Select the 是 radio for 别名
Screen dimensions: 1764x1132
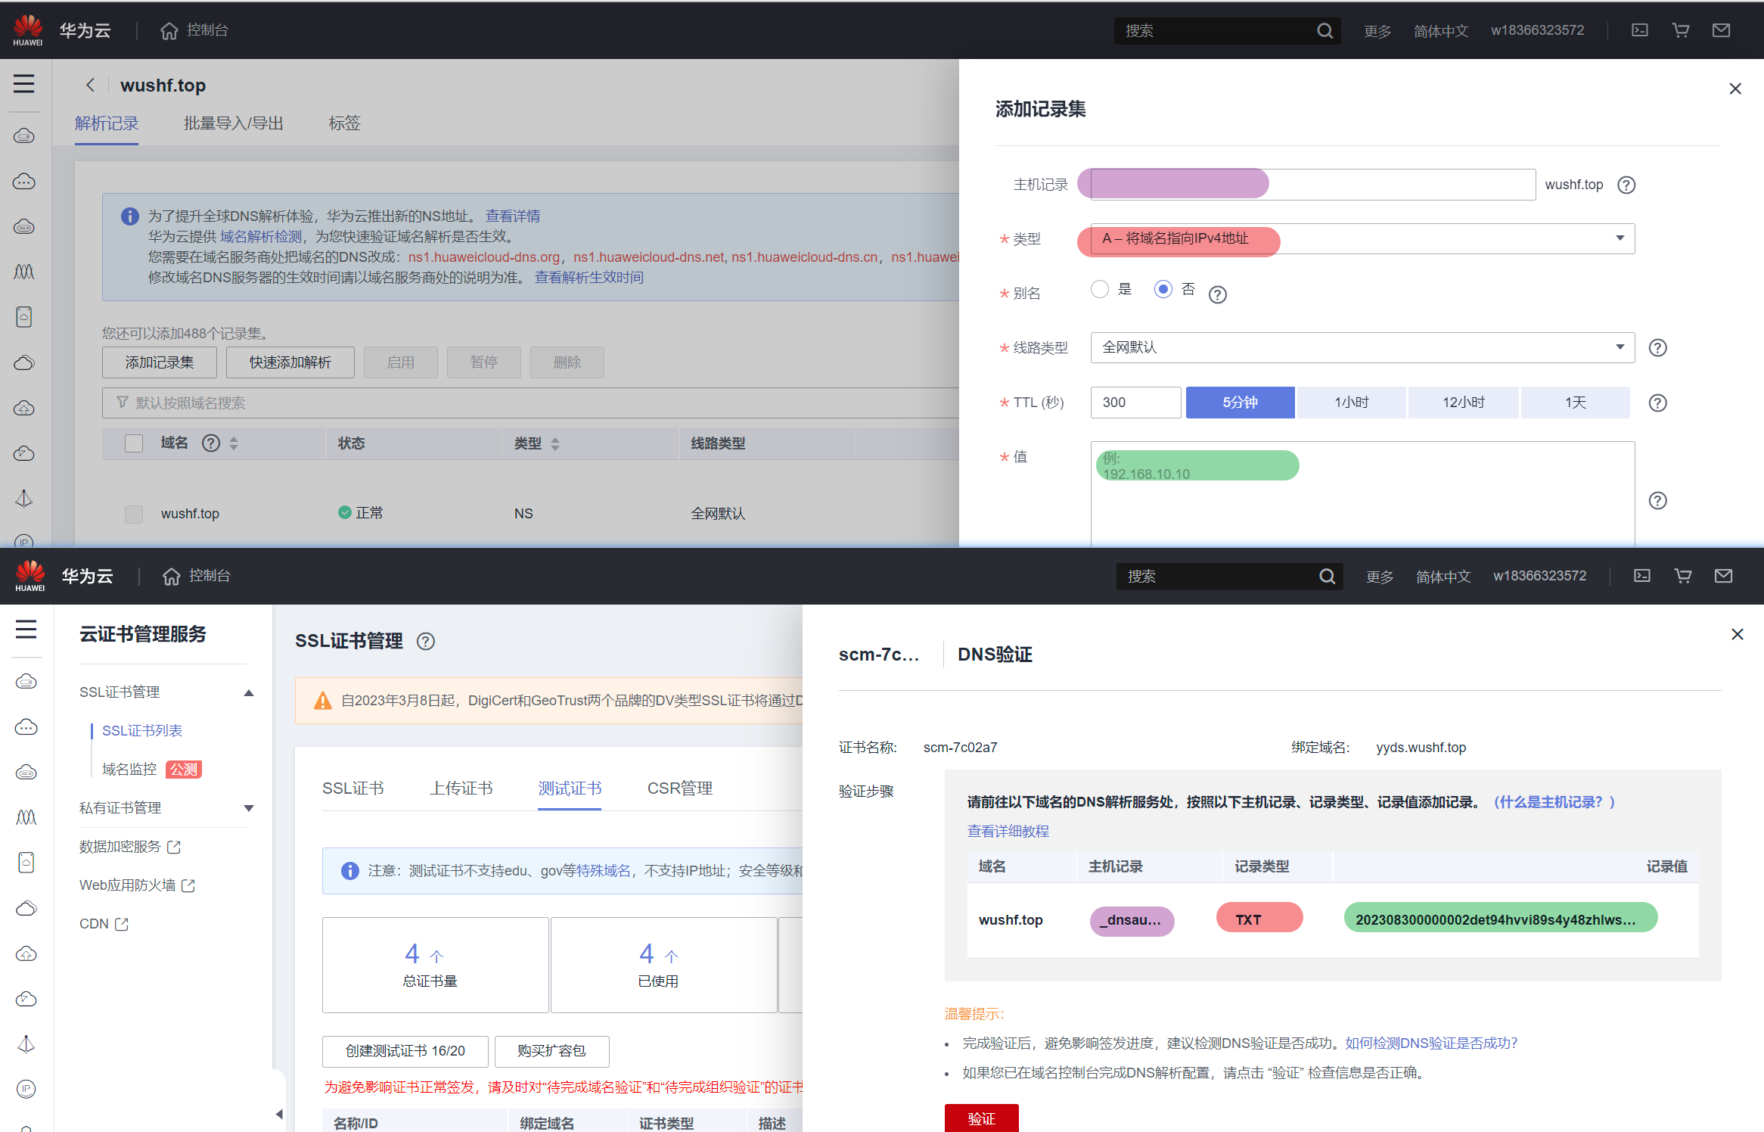point(1100,290)
